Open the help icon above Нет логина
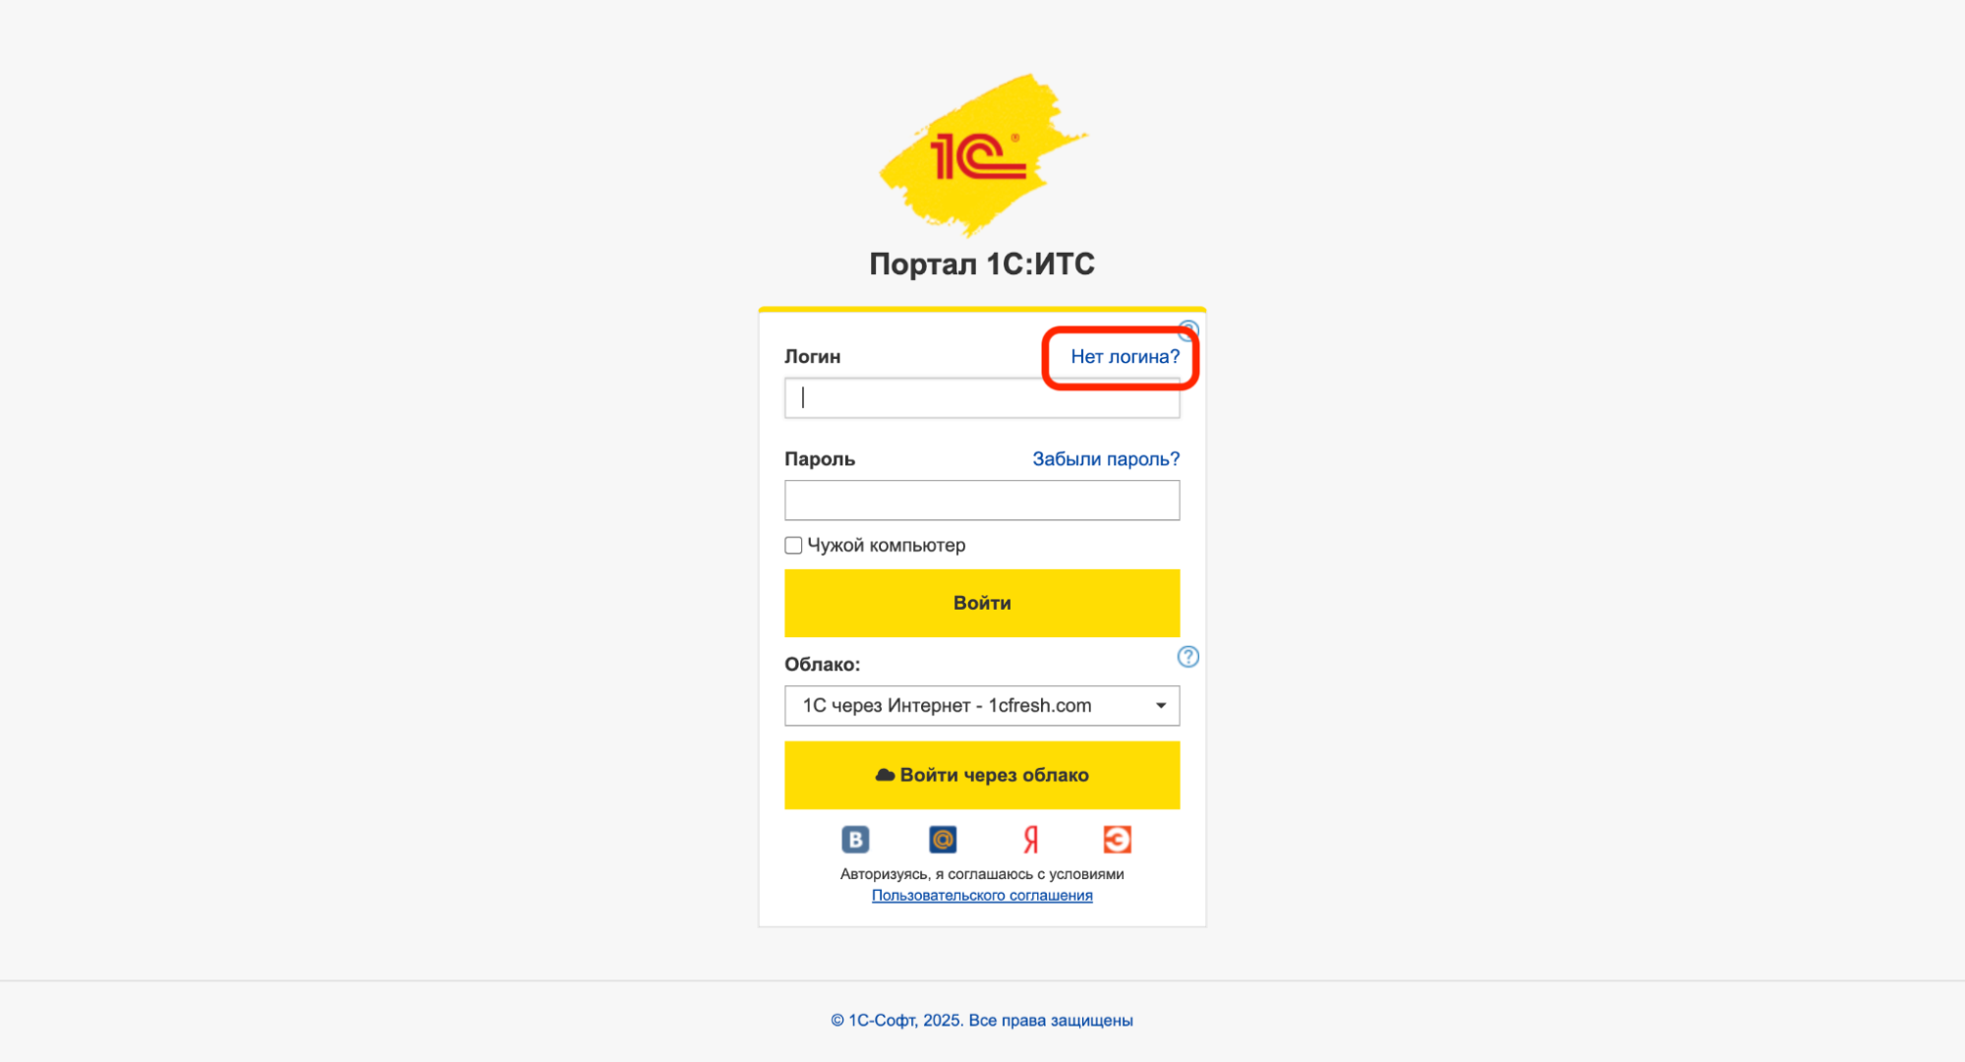The image size is (1965, 1062). 1188,328
